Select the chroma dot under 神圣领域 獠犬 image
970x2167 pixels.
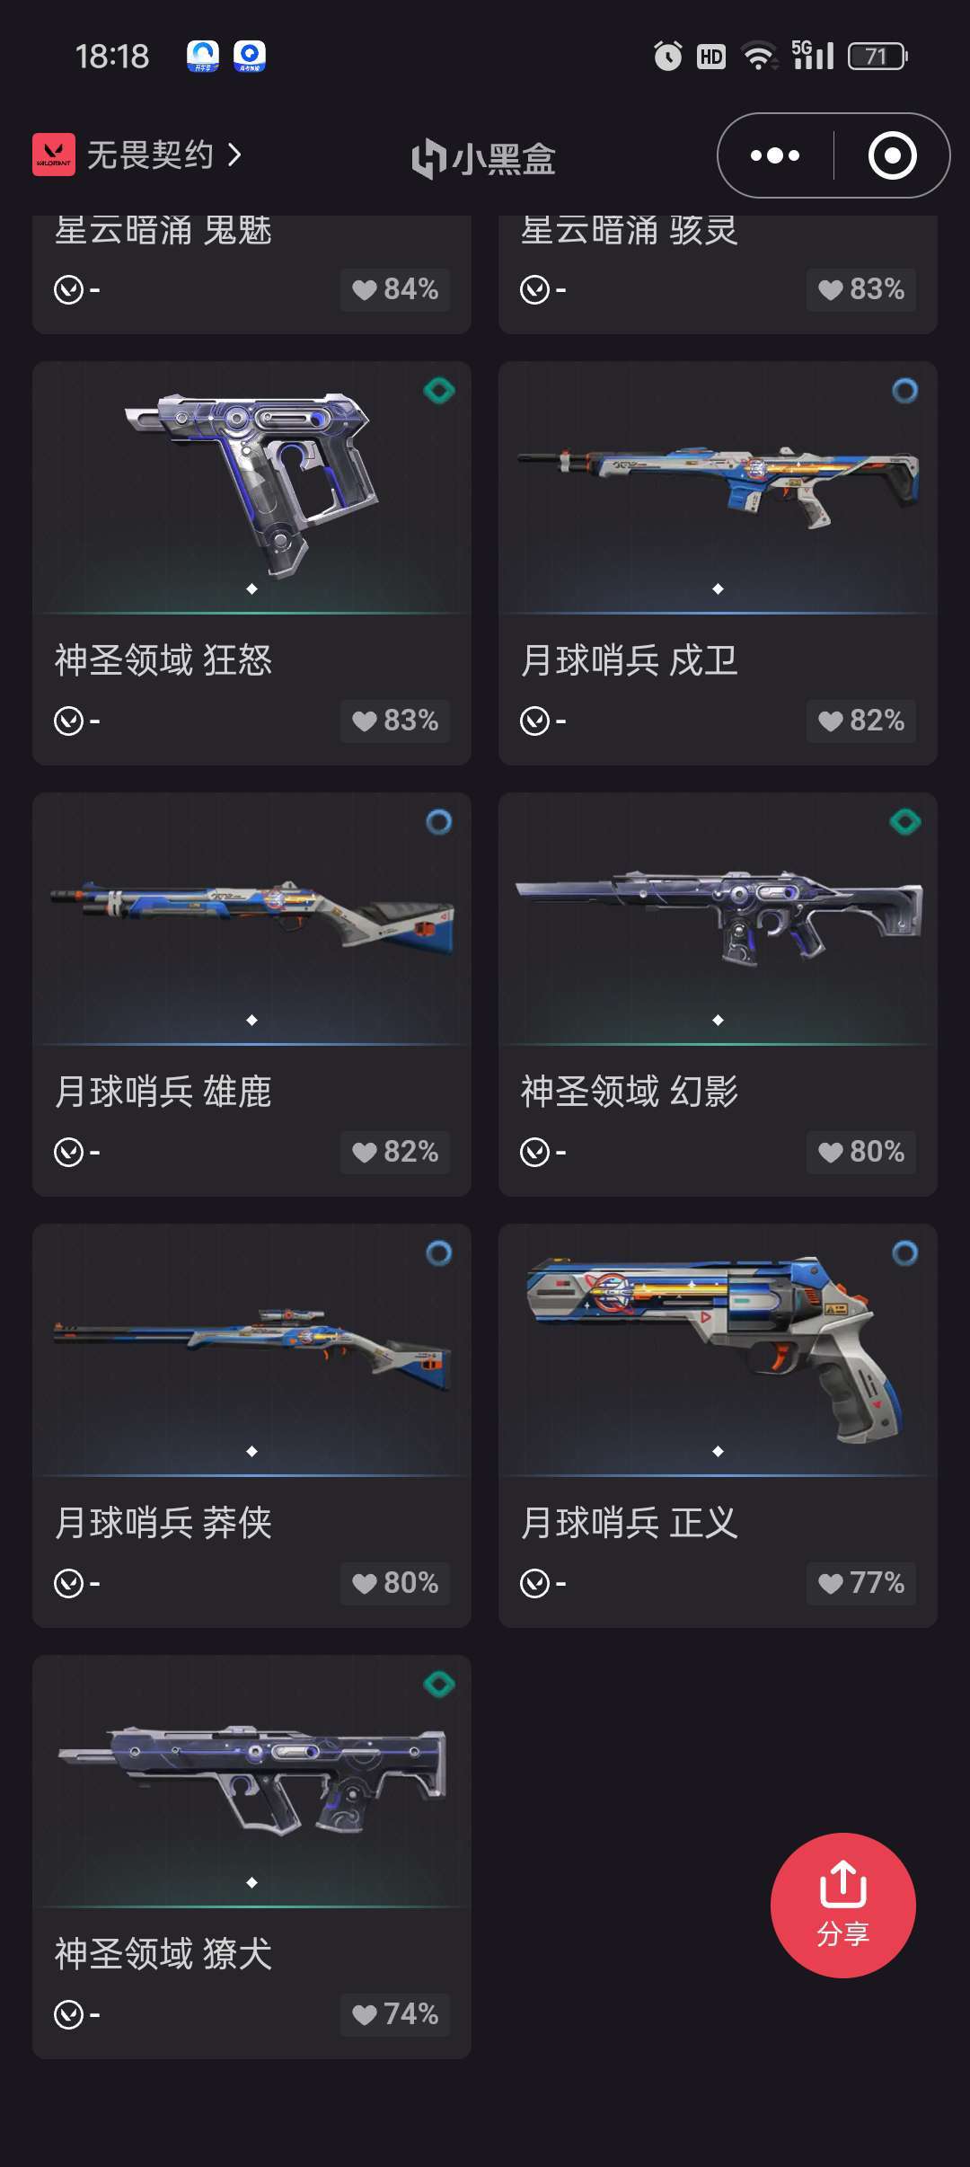(252, 1882)
